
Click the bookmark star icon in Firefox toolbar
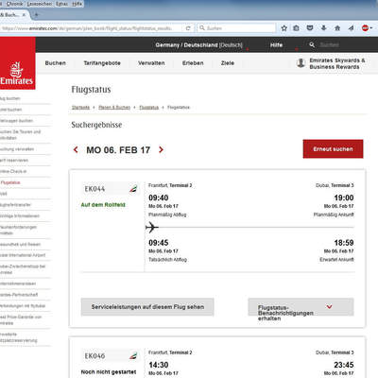(x=283, y=28)
